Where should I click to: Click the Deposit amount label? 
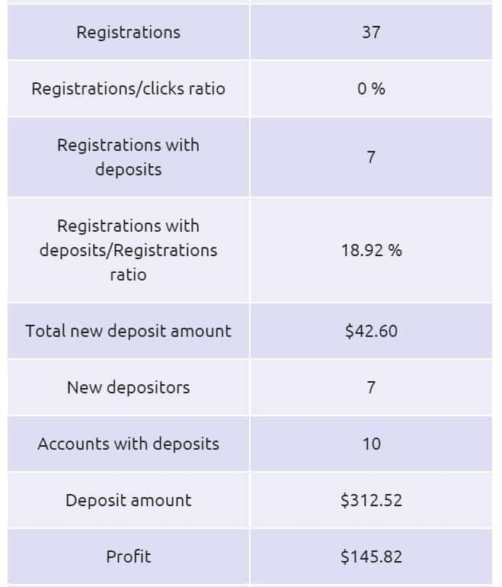[x=128, y=500]
